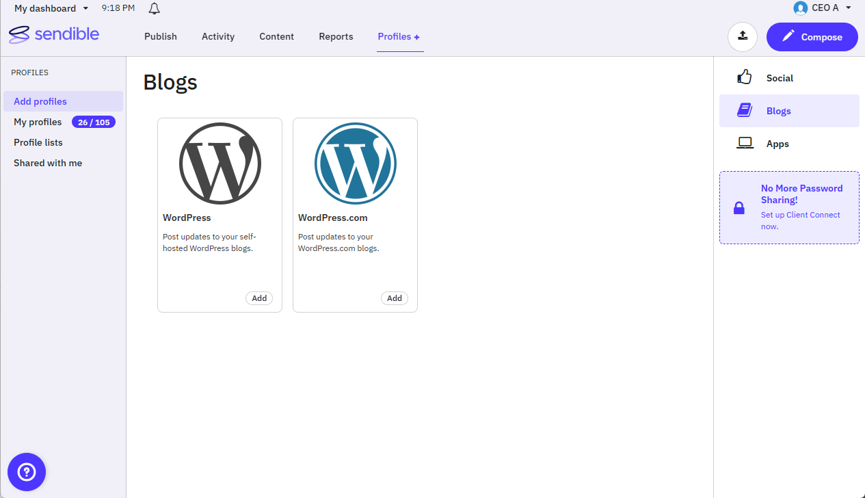This screenshot has height=498, width=865.
Task: Open Profile lists
Action: (x=38, y=142)
